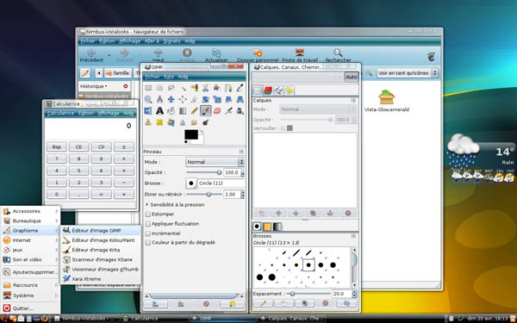Open the Mode dropdown in Pinceau options
The height and width of the screenshot is (323, 517).
tap(215, 162)
